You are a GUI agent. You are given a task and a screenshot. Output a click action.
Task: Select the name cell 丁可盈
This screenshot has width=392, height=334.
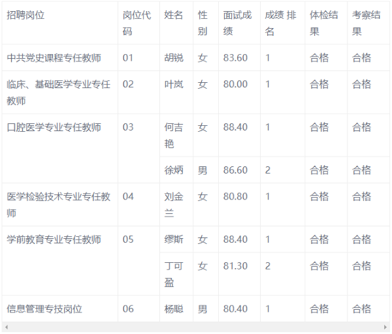pos(174,274)
